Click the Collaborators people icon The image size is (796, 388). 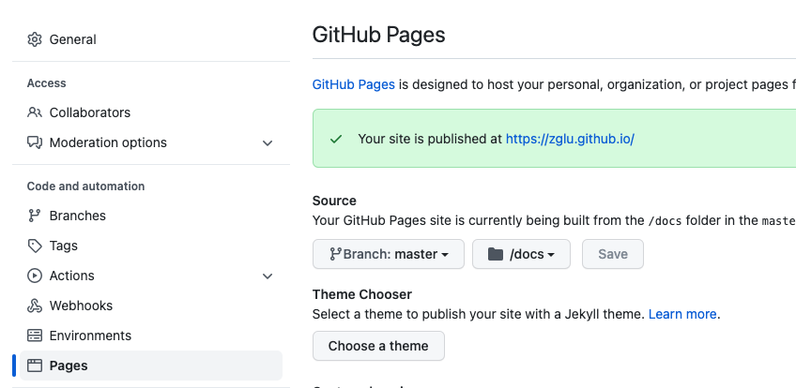[x=35, y=112]
